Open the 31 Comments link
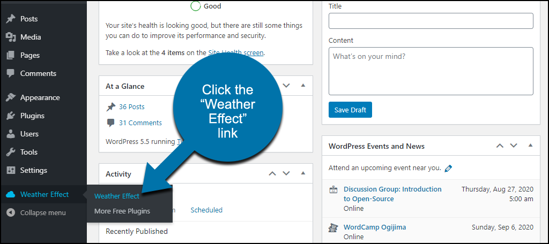 click(x=140, y=123)
